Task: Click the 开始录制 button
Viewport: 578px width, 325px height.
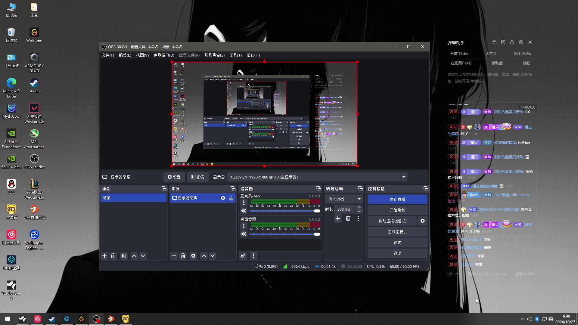Action: pos(397,210)
